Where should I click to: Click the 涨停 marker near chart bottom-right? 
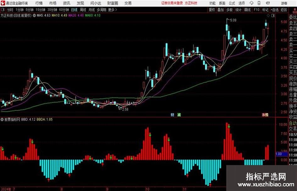[265, 114]
